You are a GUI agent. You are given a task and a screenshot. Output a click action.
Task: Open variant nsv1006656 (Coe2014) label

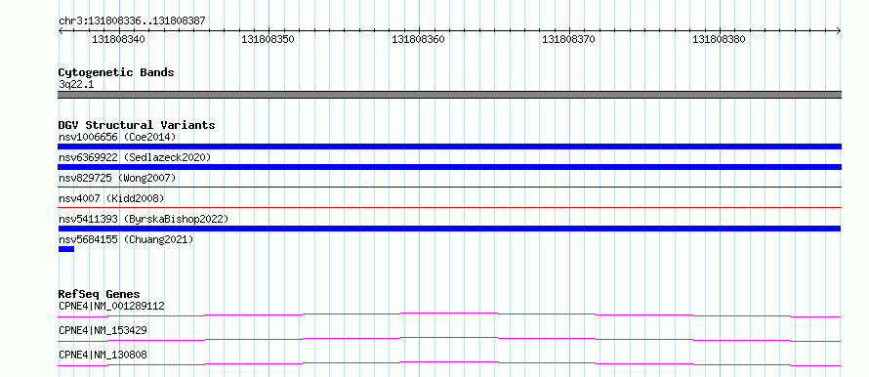tap(117, 137)
